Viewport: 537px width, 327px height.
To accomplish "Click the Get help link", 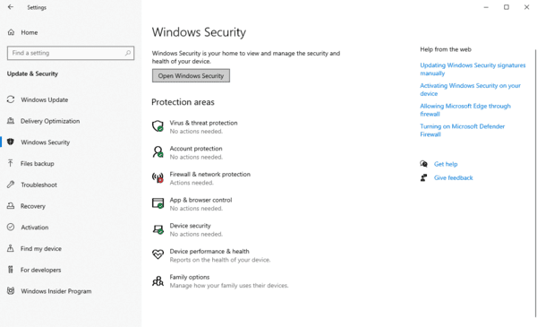I will pyautogui.click(x=446, y=164).
